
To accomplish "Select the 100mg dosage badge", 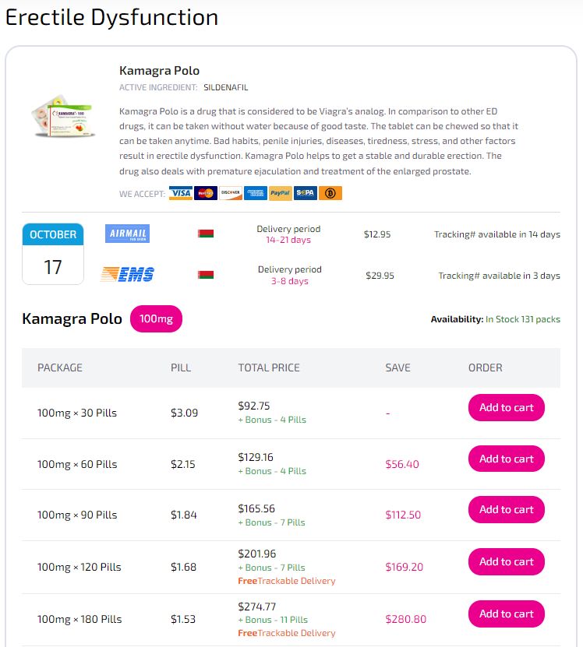I will (x=156, y=319).
